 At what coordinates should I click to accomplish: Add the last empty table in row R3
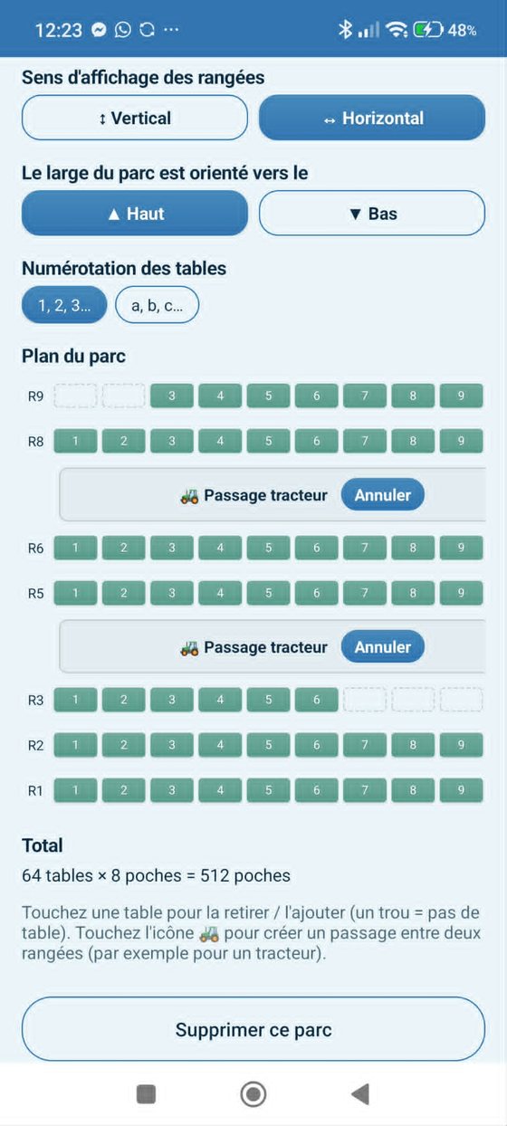[x=461, y=700]
